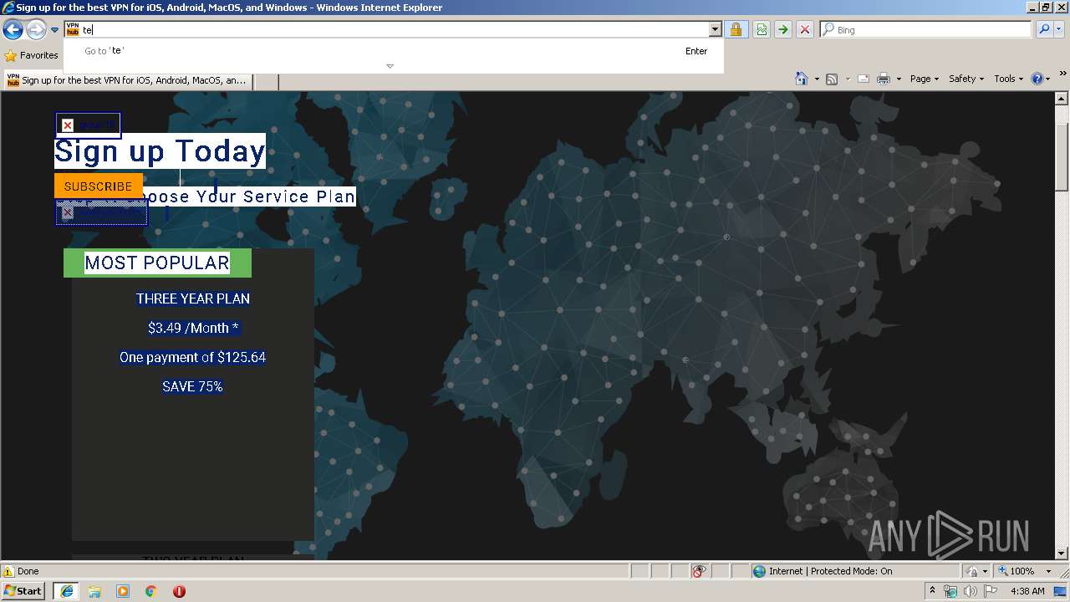This screenshot has height=602, width=1070.
Task: Click the Print icon
Action: 884,79
